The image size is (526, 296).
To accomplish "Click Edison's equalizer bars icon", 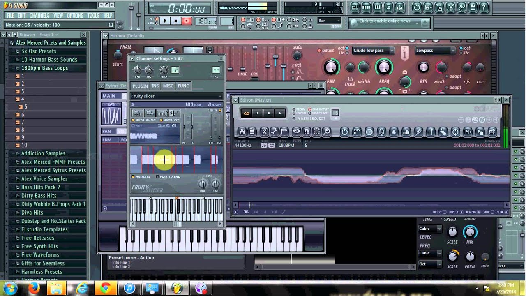I will 406,132.
